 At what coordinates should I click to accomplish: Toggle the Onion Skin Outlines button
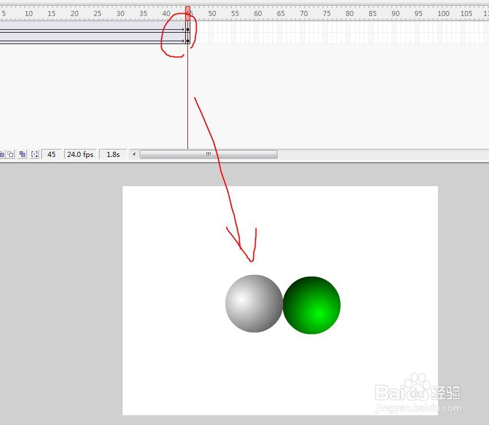point(10,154)
